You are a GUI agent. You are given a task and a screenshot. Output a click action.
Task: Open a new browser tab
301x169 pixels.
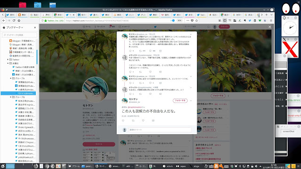click(267, 15)
